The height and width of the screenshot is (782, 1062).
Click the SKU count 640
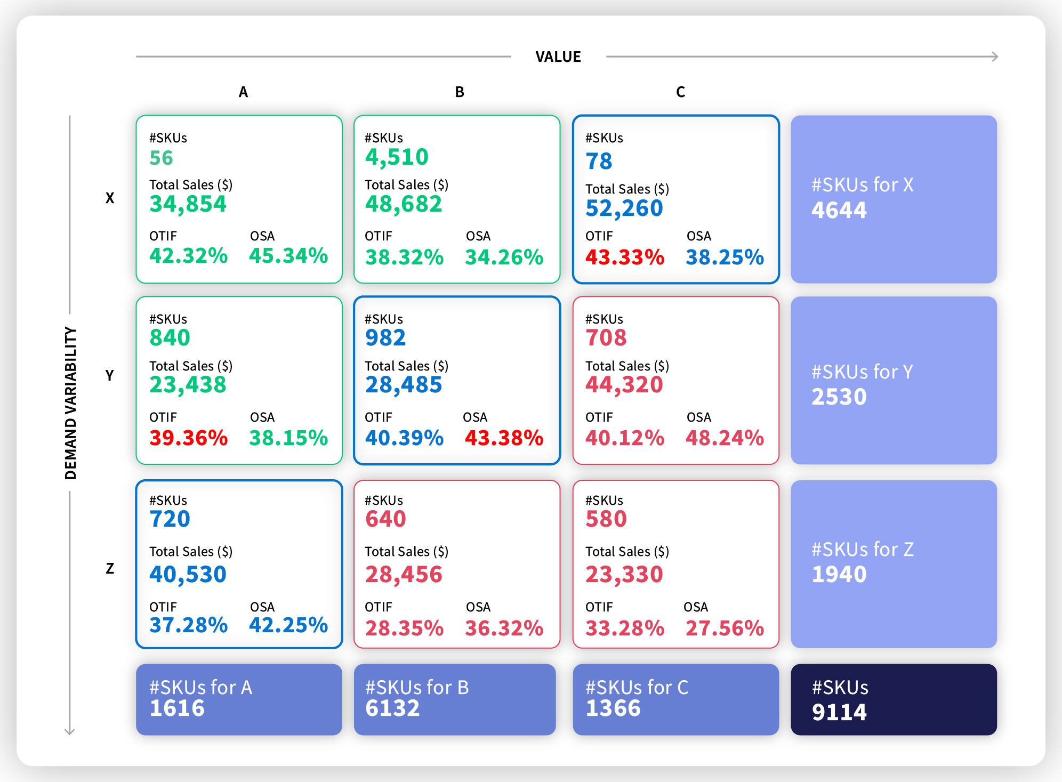click(385, 519)
